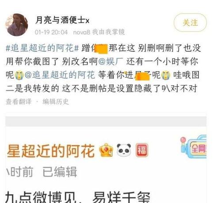
Task: Click the 已编辑 edited label
Action: pos(60,172)
